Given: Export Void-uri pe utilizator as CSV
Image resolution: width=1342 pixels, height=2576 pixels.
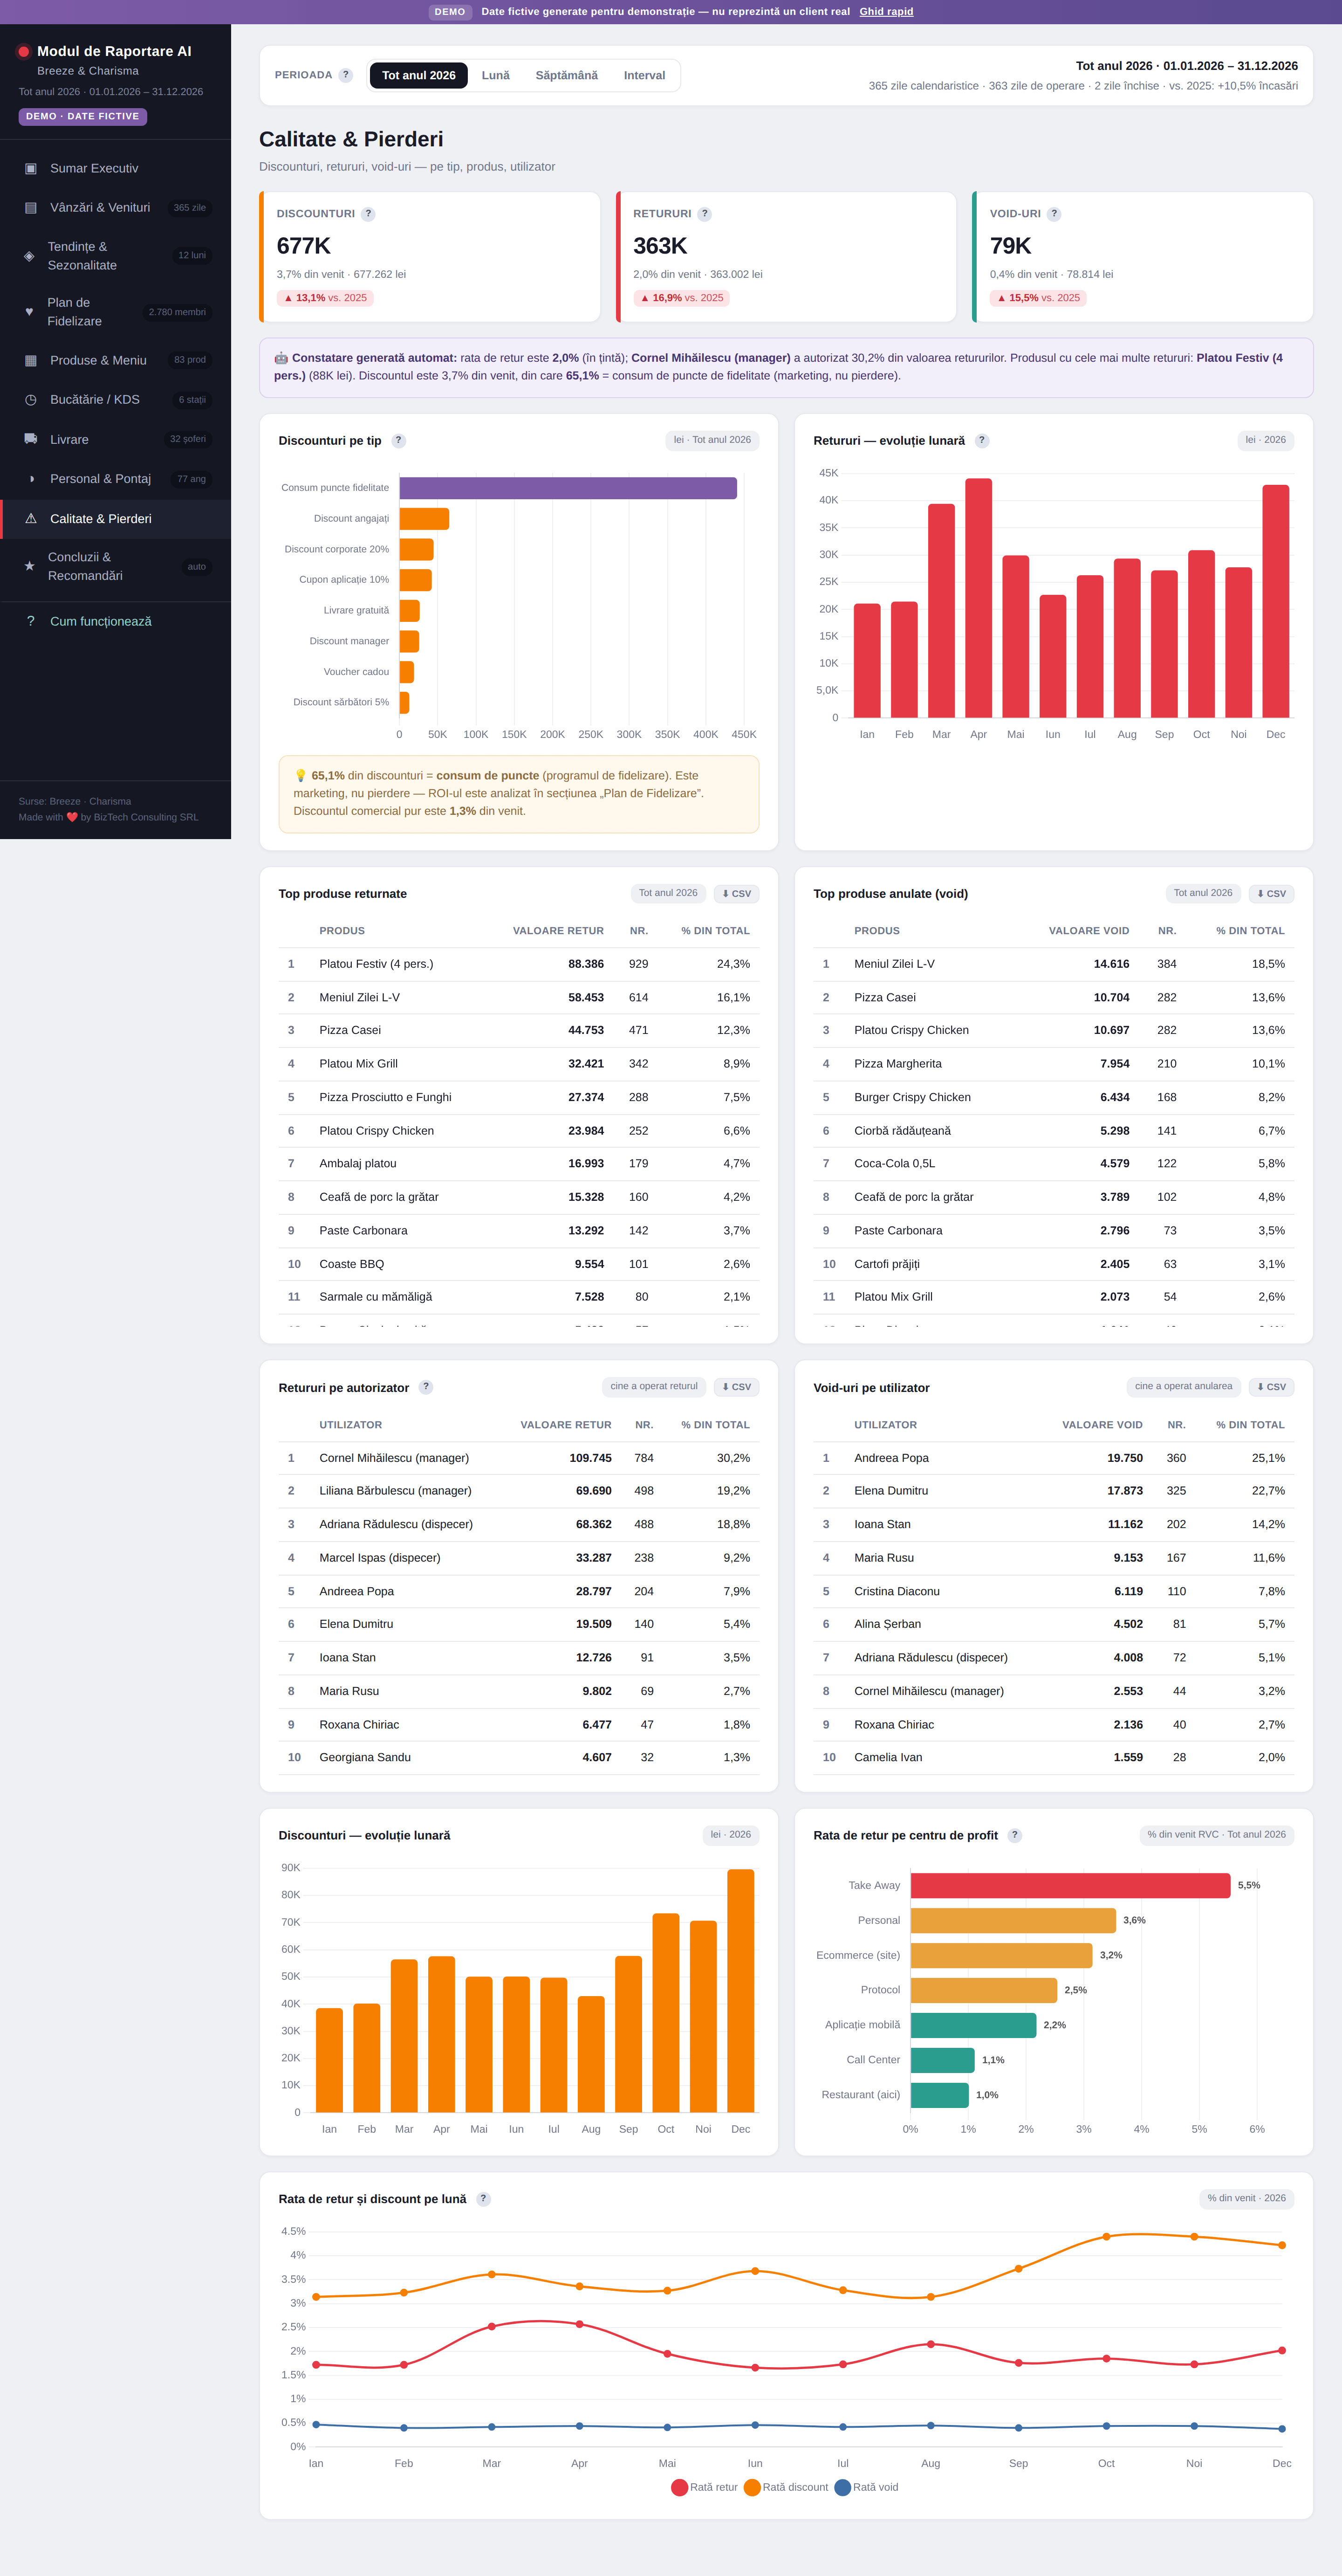Looking at the screenshot, I should 1271,1387.
